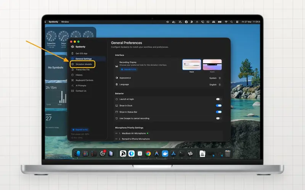Image resolution: width=305 pixels, height=190 pixels.
Task: Click Upgrade to Pro under Recording Display
Action: click(x=128, y=69)
